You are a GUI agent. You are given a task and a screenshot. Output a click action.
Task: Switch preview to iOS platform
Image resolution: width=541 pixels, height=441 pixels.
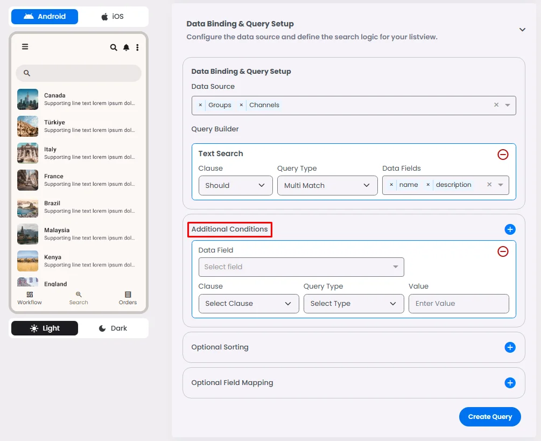tap(113, 17)
